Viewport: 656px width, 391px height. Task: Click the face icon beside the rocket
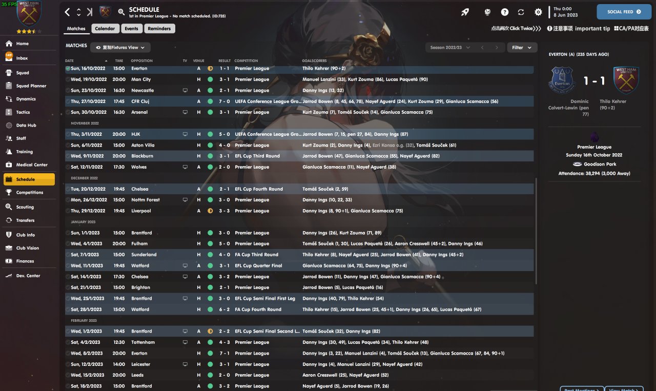point(488,12)
